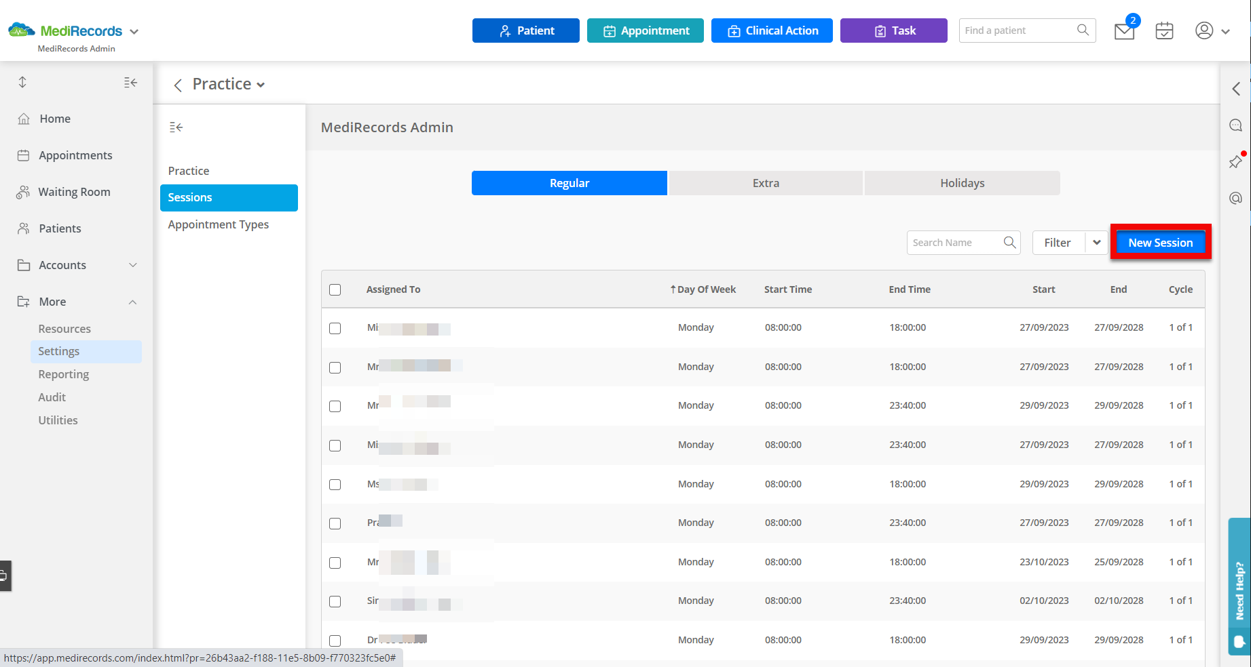The height and width of the screenshot is (667, 1251).
Task: Click the teal Appointment button
Action: tap(646, 31)
